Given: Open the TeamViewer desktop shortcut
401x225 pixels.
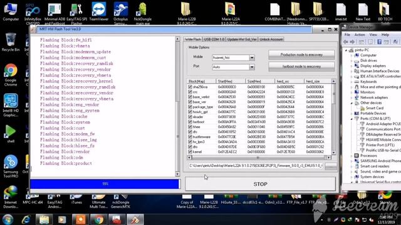Looking at the screenshot, I should 99,11.
